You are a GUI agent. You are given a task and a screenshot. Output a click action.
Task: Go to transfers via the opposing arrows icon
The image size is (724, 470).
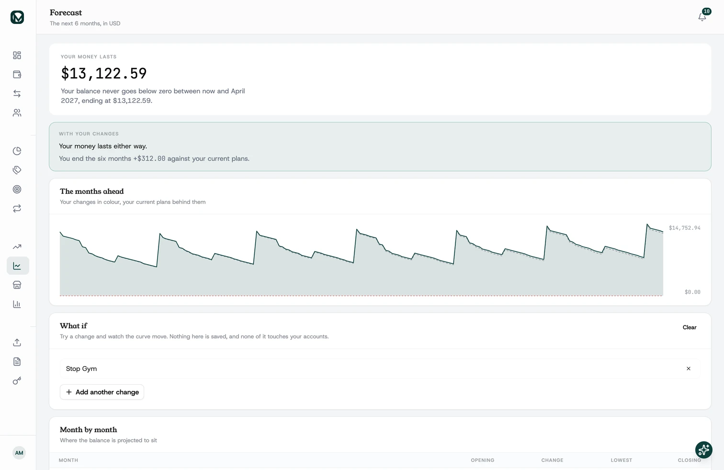coord(17,94)
